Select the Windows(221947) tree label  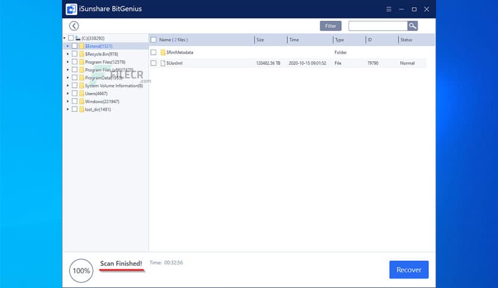pos(102,102)
